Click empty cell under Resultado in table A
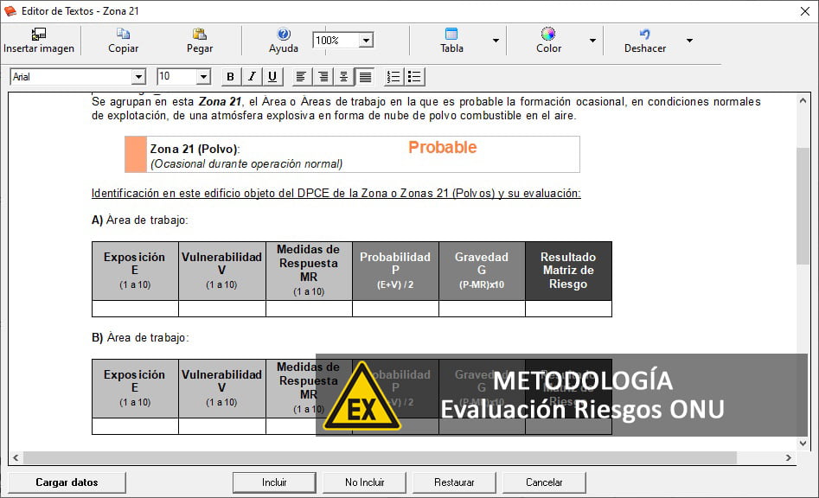The height and width of the screenshot is (498, 819). [568, 309]
